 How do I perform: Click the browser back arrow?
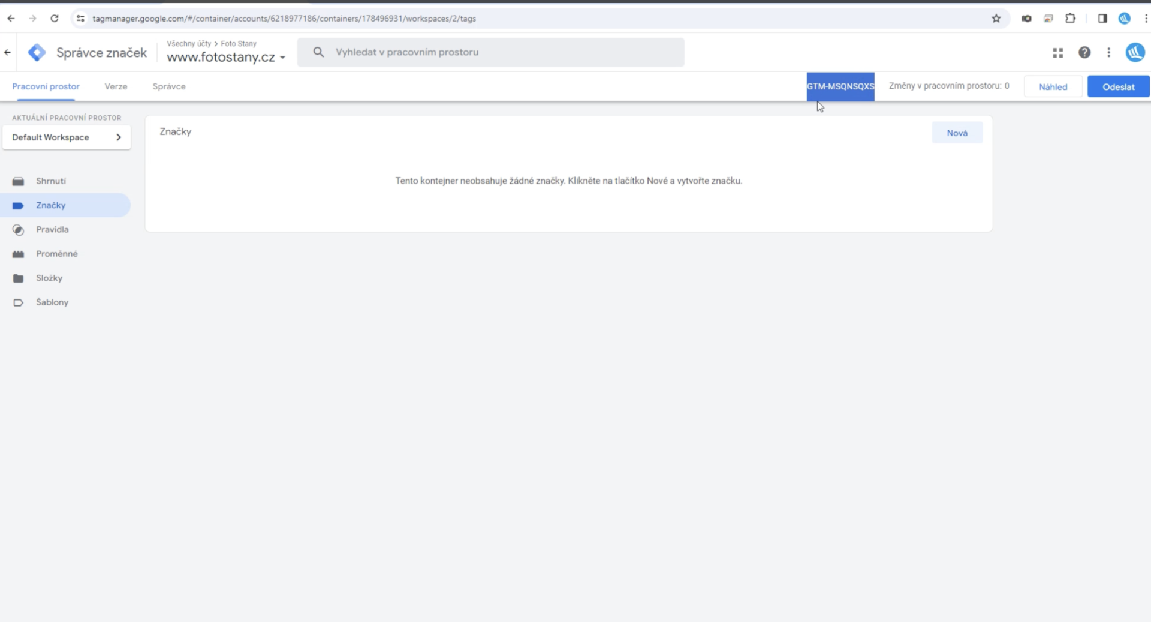click(11, 19)
